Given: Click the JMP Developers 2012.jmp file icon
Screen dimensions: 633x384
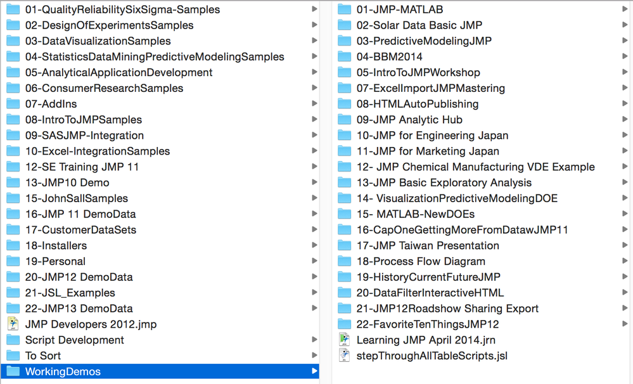Looking at the screenshot, I should [13, 324].
